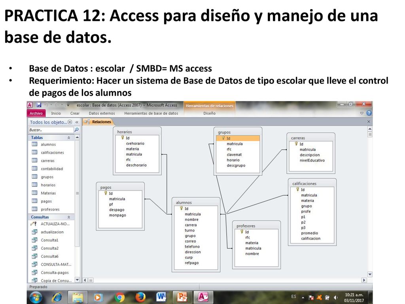
Task: Switch to Microsoft Word in taskbar
Action: [161, 297]
